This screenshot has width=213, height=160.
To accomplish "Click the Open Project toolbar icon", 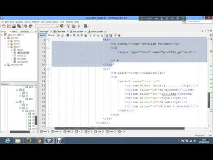I will pyautogui.click(x=14, y=26).
